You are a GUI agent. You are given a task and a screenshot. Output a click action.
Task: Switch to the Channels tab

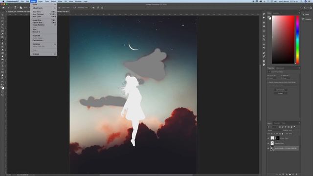(x=277, y=123)
